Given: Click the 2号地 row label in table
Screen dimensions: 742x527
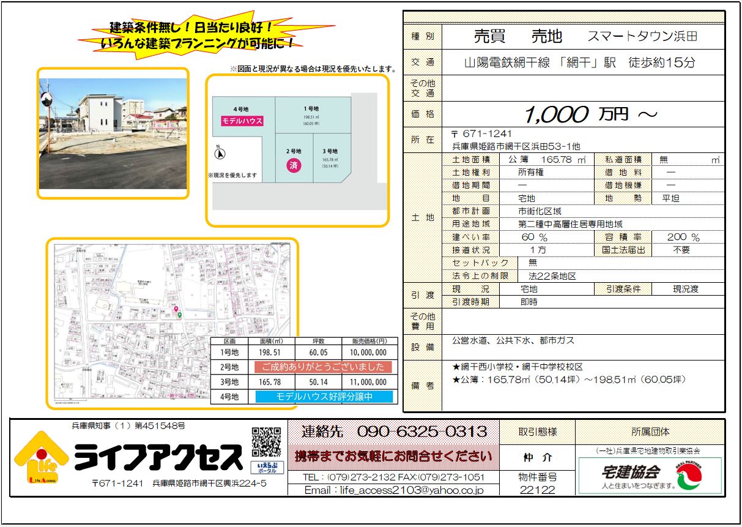Looking at the screenshot, I should 230,367.
